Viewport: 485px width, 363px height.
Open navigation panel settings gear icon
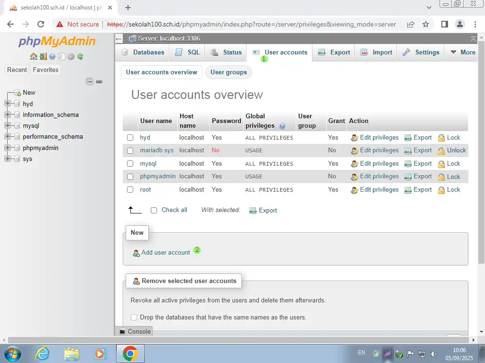tap(71, 56)
